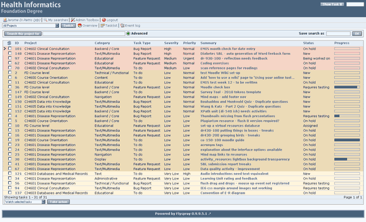Click into the Save search as field
Image resolution: width=366 pixels, height=222 pixels.
(x=338, y=34)
